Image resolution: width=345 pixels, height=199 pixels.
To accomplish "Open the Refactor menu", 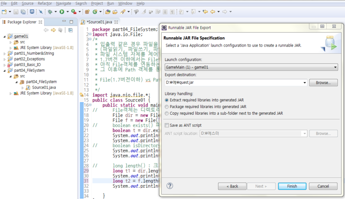I will [45, 3].
